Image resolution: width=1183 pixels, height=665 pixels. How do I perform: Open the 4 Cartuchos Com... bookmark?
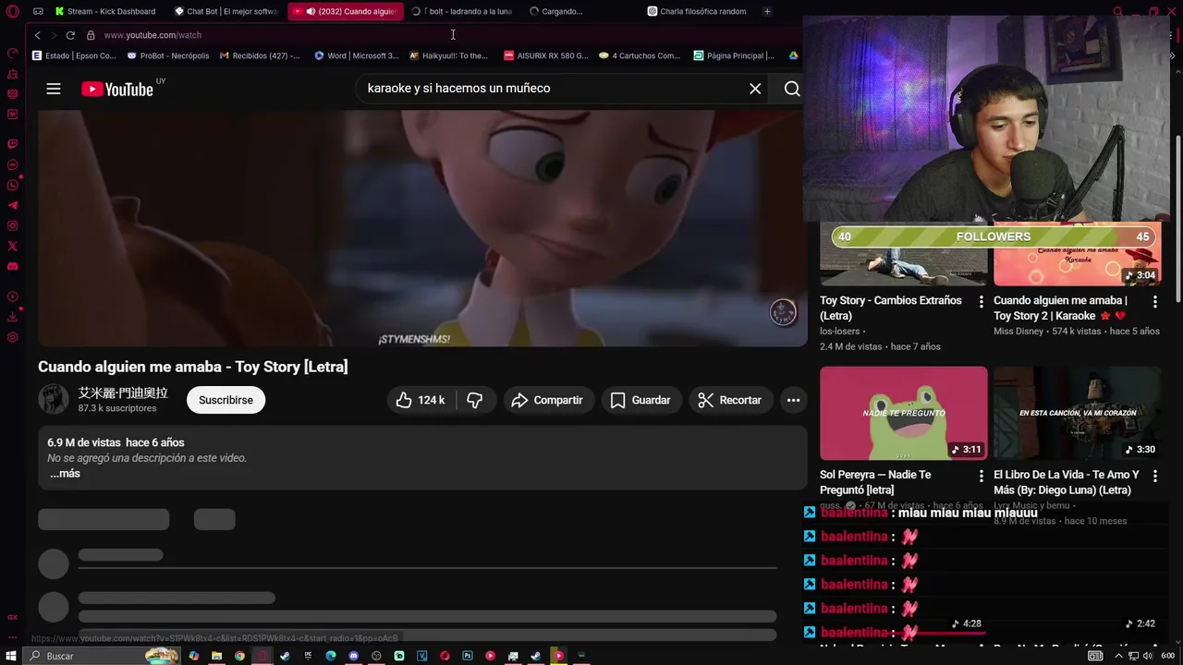pos(640,55)
